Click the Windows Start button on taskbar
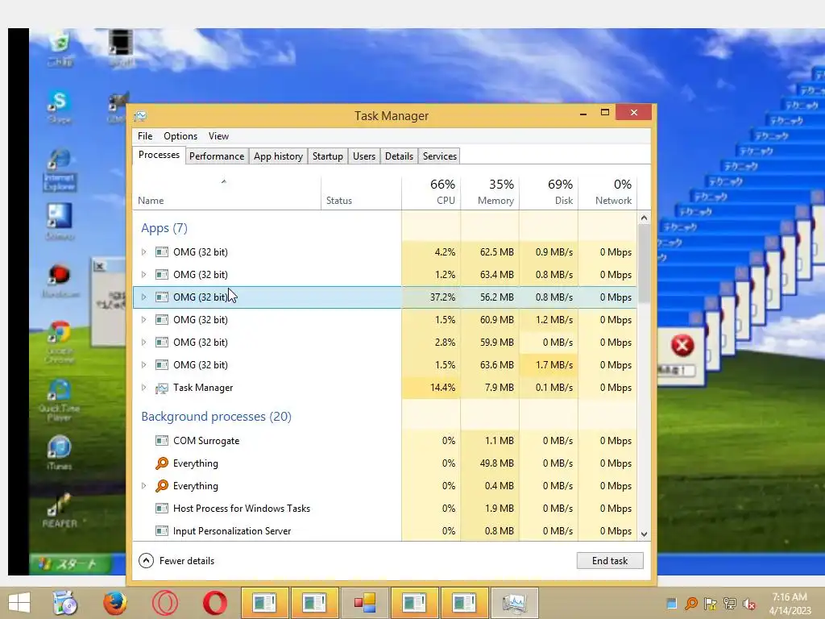 point(19,603)
